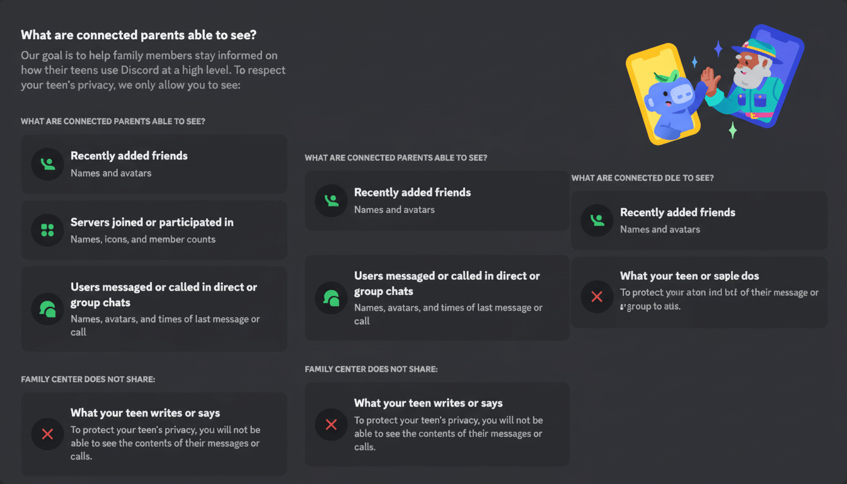
Task: Click the middle column section header about connected parents
Action: coord(396,158)
